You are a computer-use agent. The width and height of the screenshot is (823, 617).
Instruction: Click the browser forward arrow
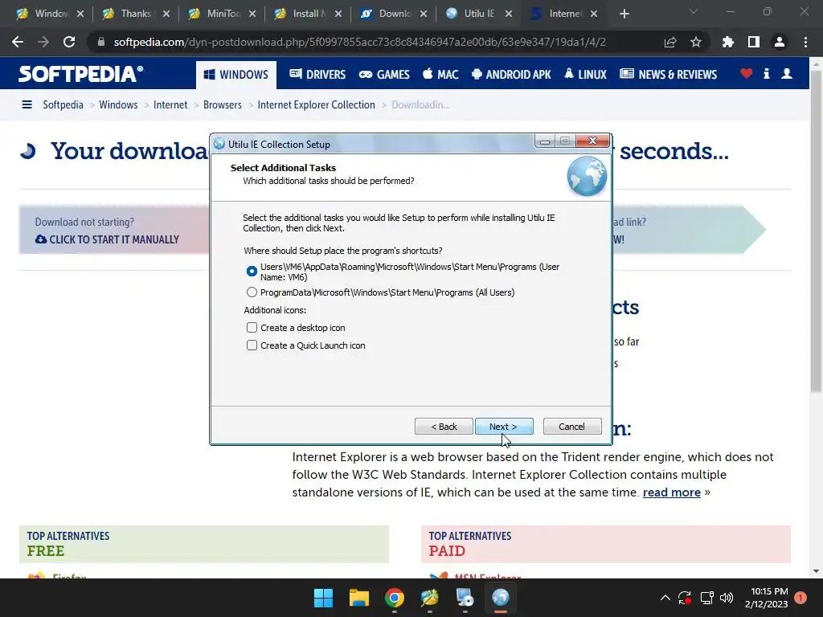(x=43, y=42)
